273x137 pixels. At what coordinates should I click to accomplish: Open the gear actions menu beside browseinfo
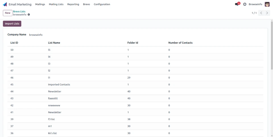tap(29, 15)
